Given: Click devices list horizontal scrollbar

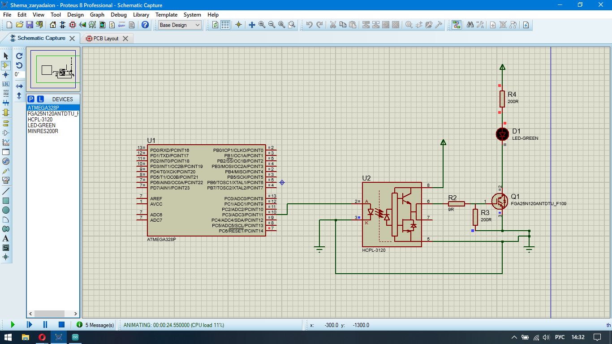Looking at the screenshot, I should pyautogui.click(x=53, y=314).
